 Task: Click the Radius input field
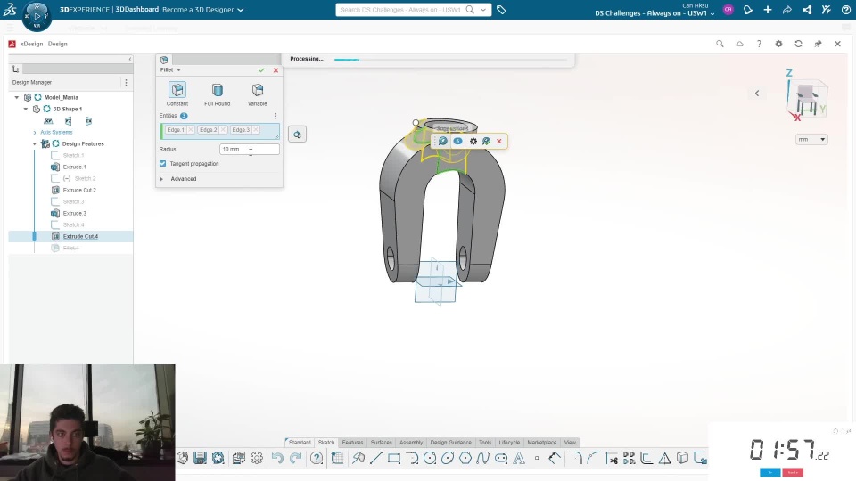250,149
